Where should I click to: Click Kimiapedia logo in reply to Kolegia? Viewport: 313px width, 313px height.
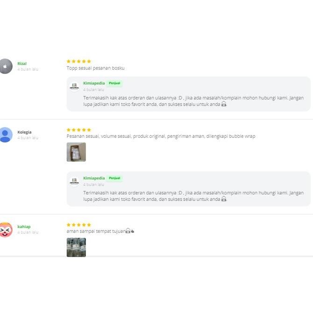pos(74,181)
